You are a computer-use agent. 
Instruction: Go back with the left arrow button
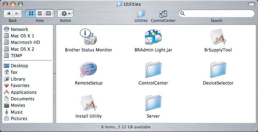point(8,13)
